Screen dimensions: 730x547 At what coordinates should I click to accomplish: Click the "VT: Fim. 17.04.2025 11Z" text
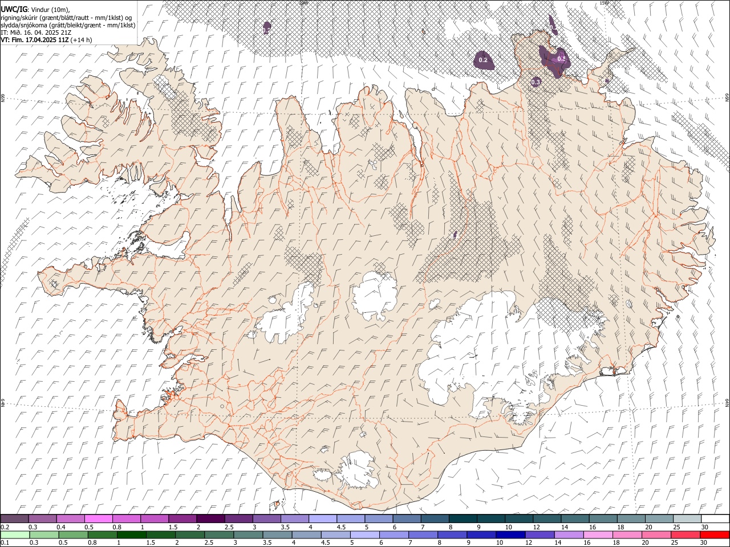[35, 40]
